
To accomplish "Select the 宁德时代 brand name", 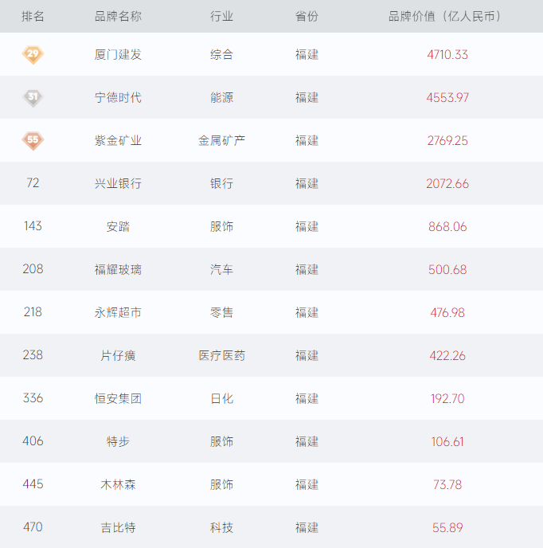I will tap(118, 98).
